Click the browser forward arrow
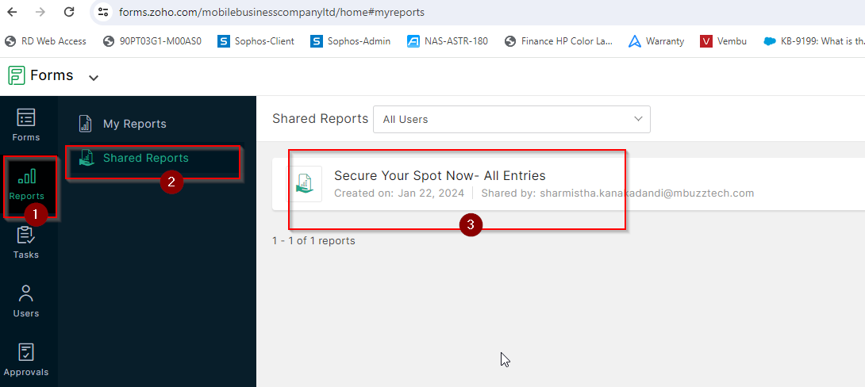The image size is (865, 387). pos(40,12)
